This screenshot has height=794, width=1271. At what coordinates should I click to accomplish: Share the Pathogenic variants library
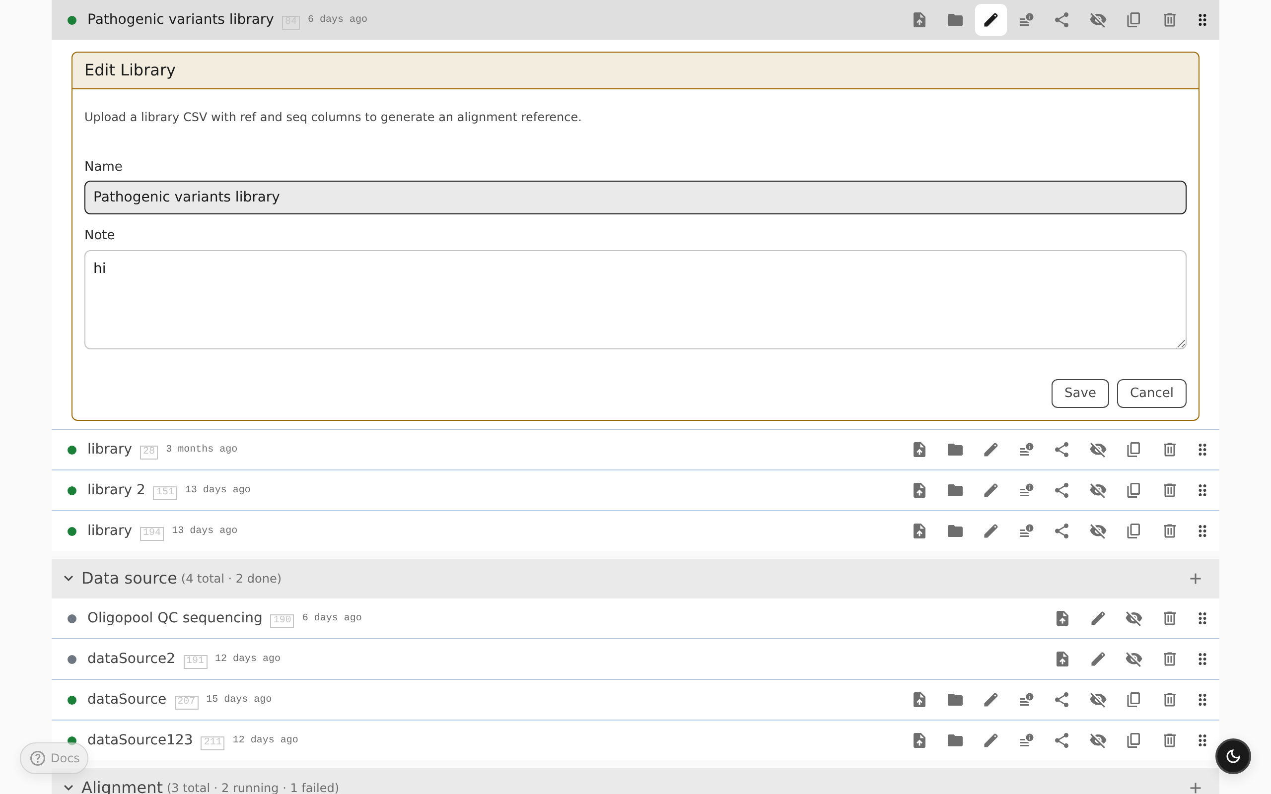1062,20
